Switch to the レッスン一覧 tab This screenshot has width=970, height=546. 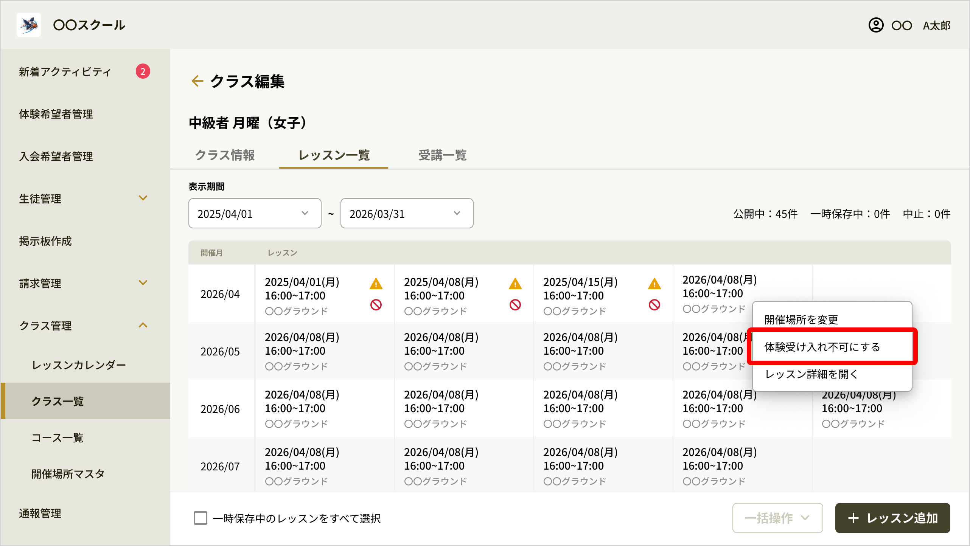334,155
